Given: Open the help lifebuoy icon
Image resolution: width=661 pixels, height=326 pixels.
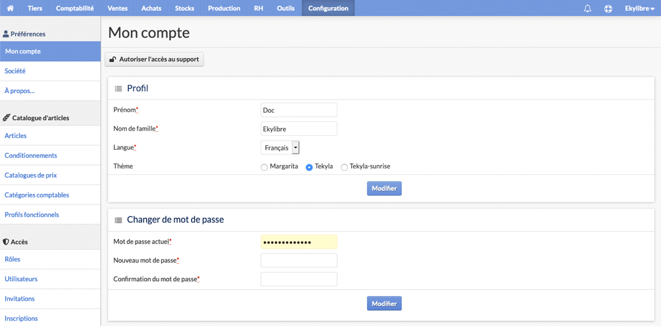Looking at the screenshot, I should [608, 9].
